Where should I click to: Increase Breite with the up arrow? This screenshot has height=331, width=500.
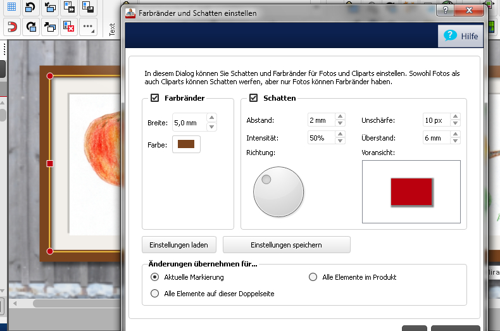pyautogui.click(x=211, y=118)
